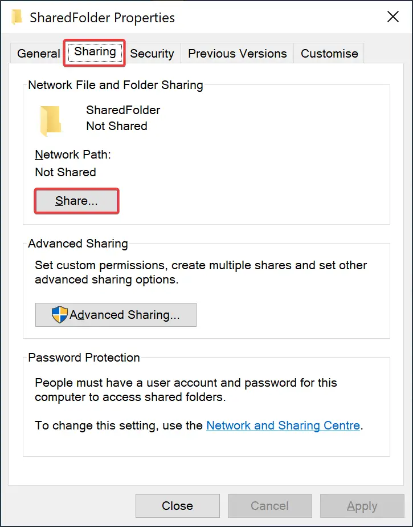Click the Network Path label
413x527 pixels.
pyautogui.click(x=73, y=155)
